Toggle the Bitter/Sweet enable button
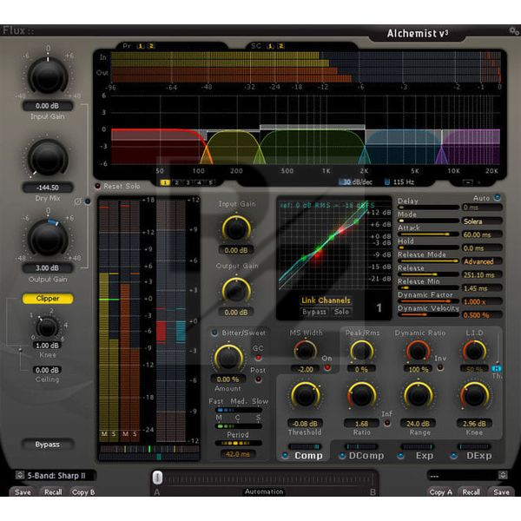 click(214, 333)
